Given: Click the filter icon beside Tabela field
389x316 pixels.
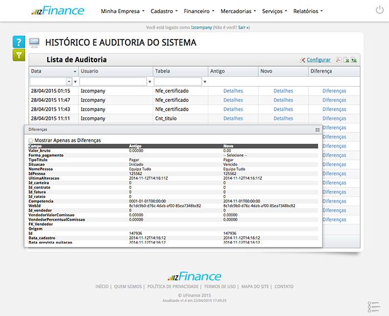Looking at the screenshot, I should tap(205, 82).
